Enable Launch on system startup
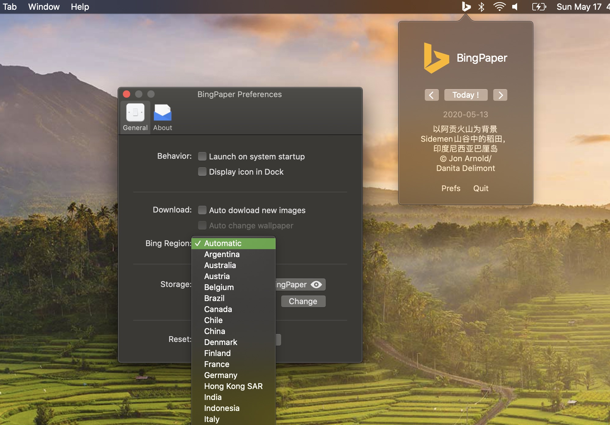Screen dimensions: 610x425 (x=202, y=156)
